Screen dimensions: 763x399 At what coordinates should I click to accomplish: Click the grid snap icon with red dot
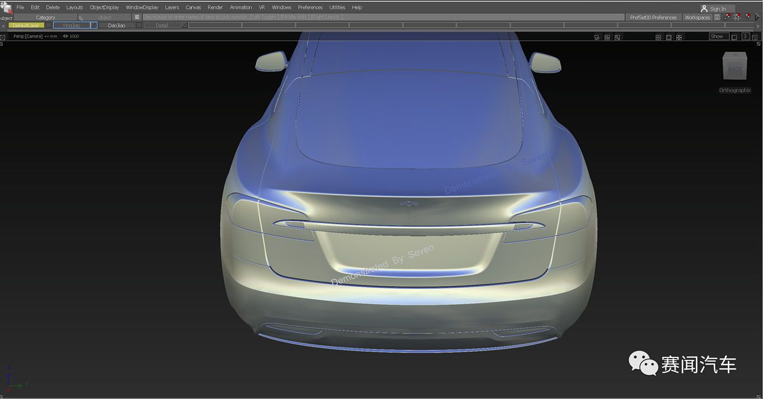click(737, 17)
